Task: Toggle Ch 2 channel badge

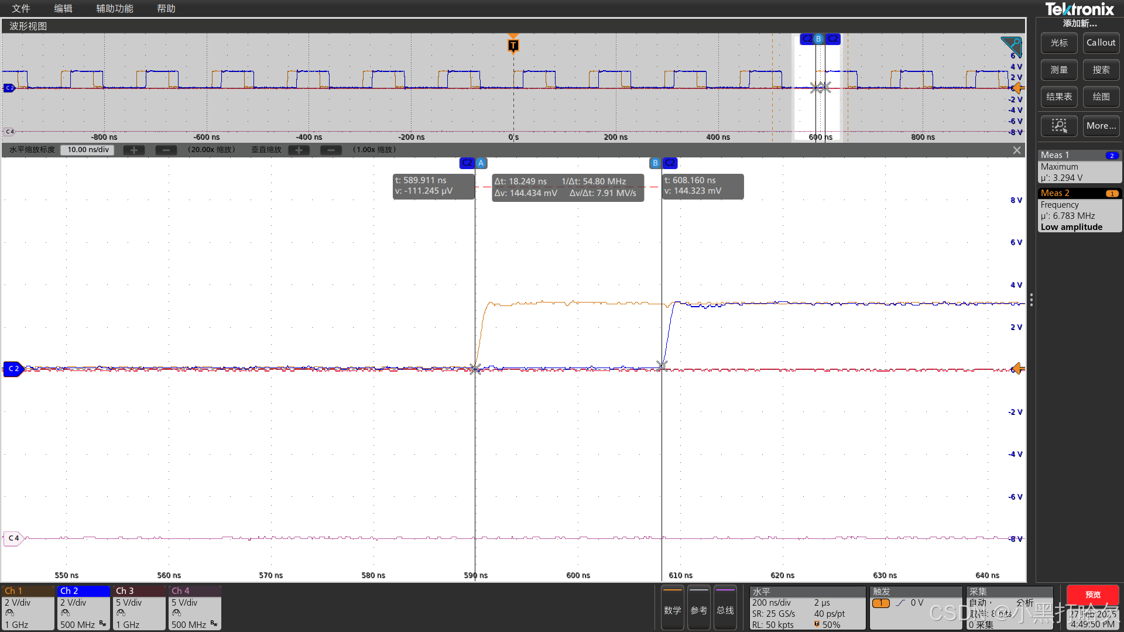Action: [83, 607]
